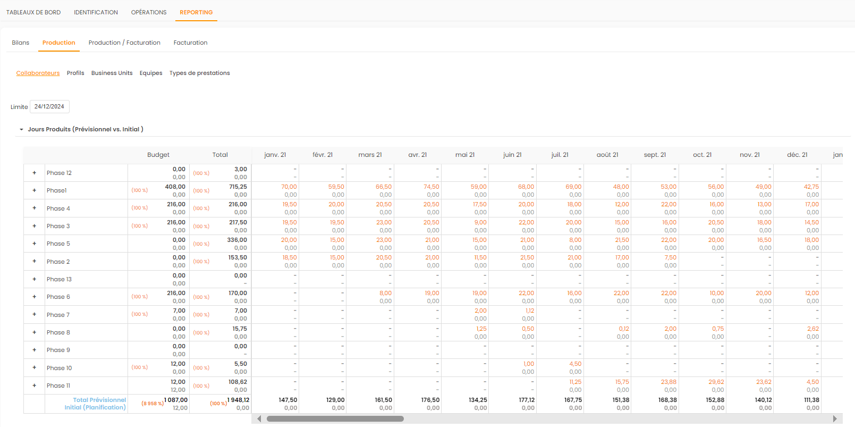Expand the Phase1 row plus icon
This screenshot has height=427, width=855.
[x=35, y=190]
